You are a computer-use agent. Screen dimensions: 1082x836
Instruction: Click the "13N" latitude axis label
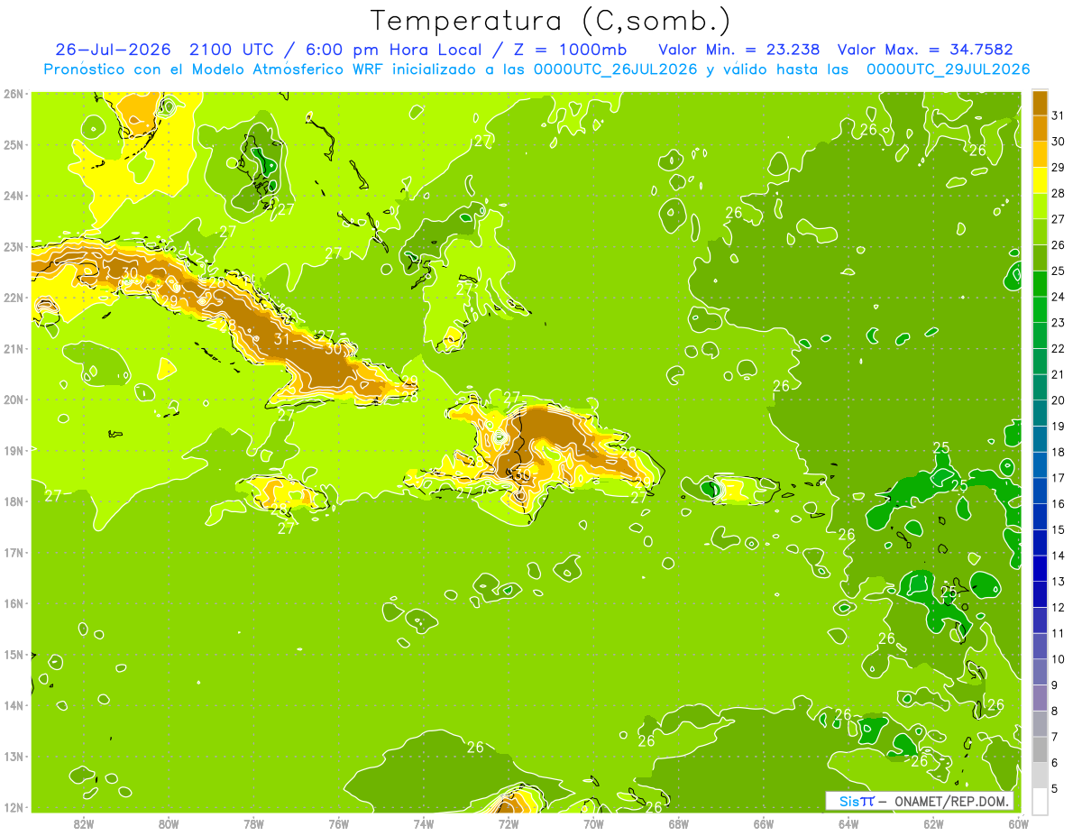[14, 756]
